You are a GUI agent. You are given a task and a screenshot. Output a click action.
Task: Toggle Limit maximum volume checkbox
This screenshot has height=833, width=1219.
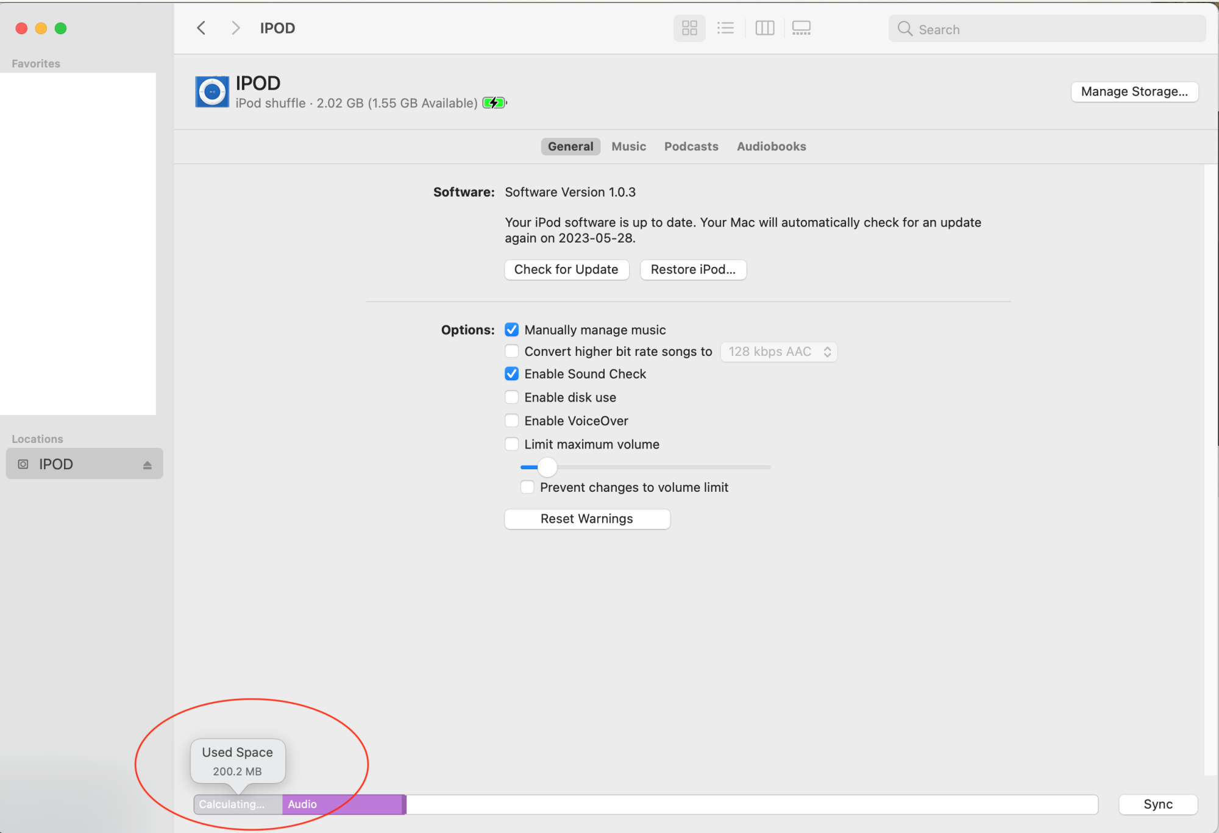[512, 444]
